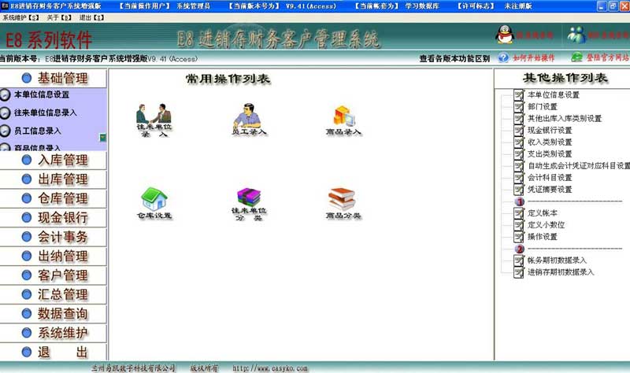
Task: Open the 退出 menu in the menu bar
Action: click(91, 17)
